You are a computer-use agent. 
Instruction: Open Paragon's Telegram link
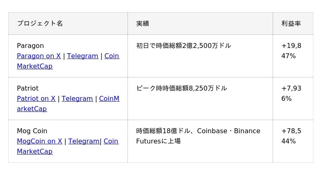(83, 56)
